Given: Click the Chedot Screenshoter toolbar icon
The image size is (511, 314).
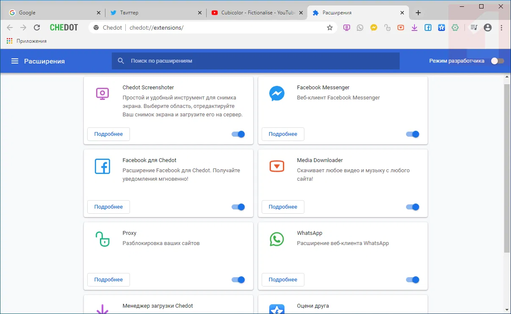Looking at the screenshot, I should click(346, 28).
